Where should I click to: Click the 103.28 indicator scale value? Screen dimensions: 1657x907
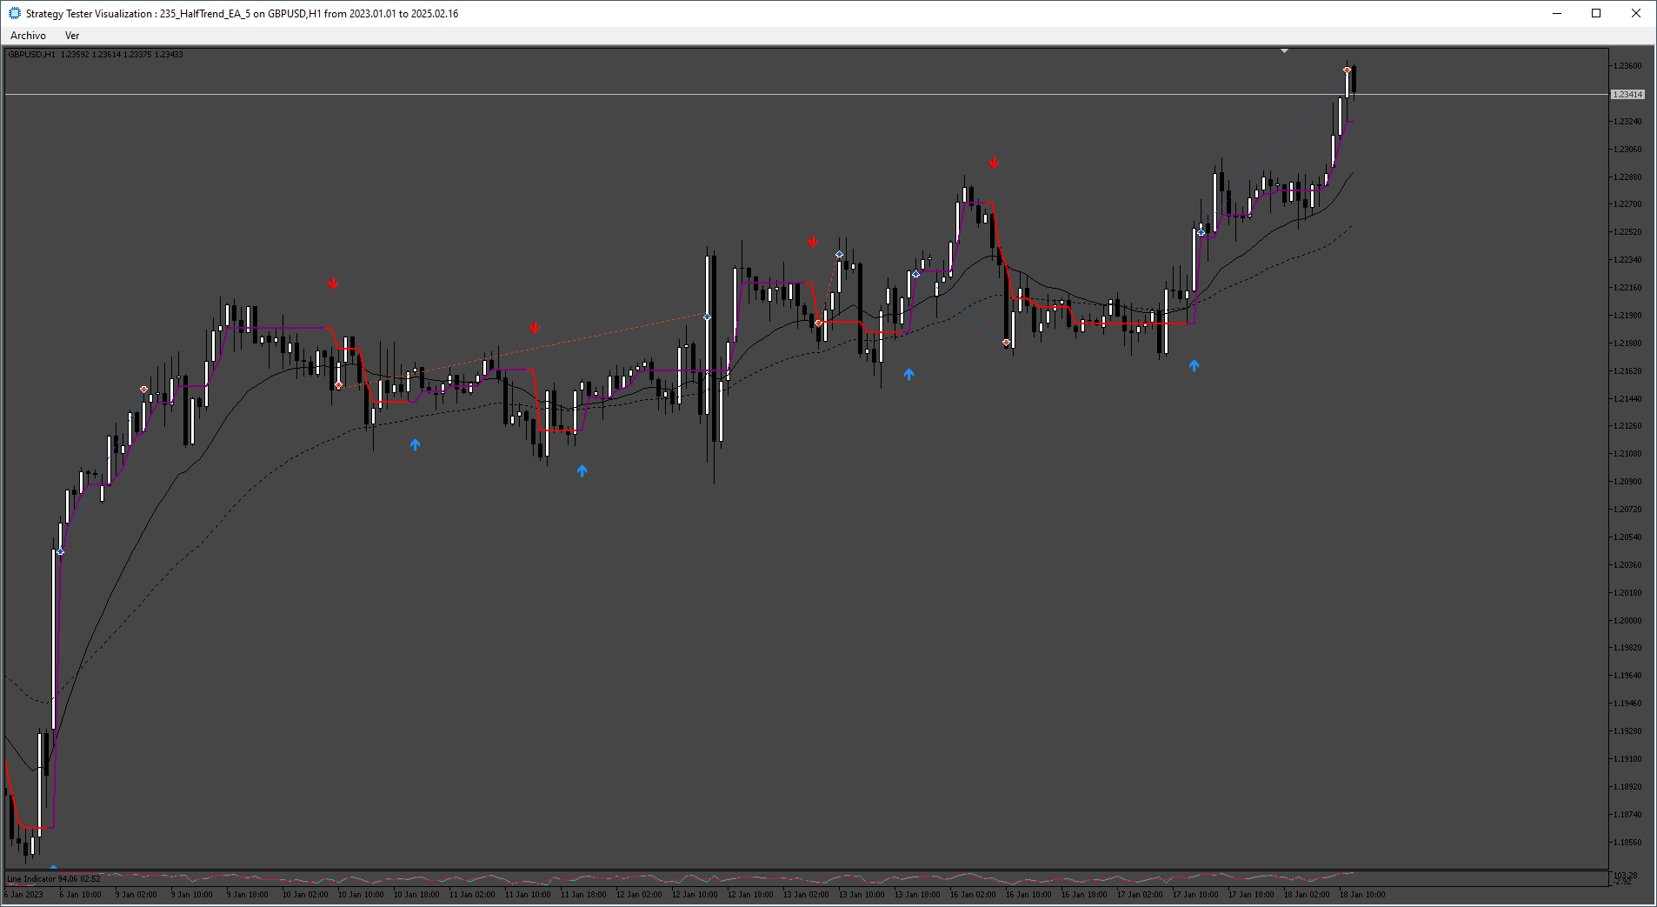point(1626,875)
